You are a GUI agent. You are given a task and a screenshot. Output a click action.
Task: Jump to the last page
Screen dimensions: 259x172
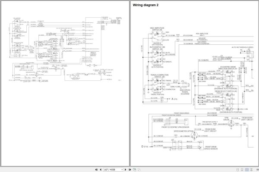[x=130, y=169]
